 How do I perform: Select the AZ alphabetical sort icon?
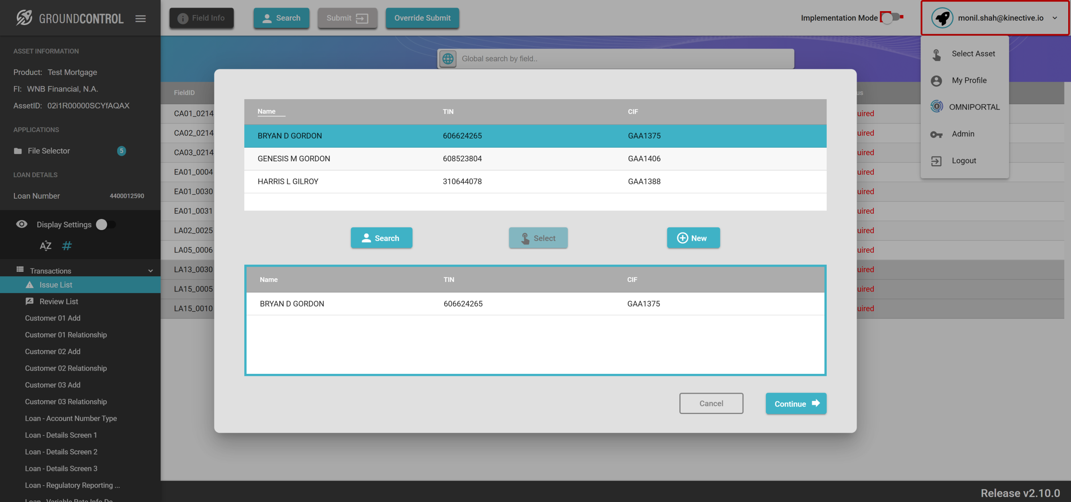[45, 246]
